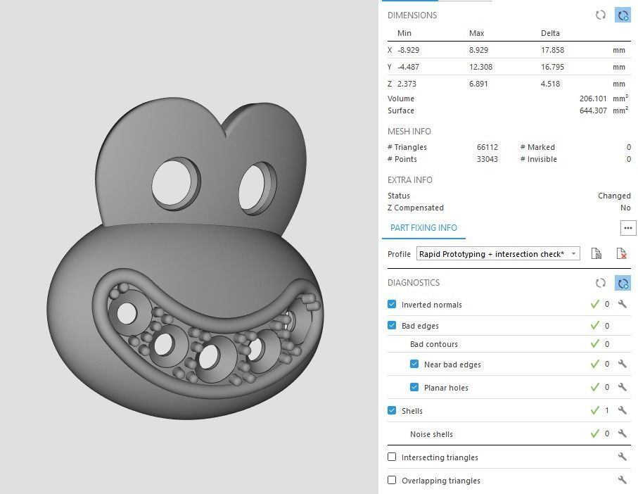Image resolution: width=638 pixels, height=494 pixels.
Task: Click the Shells fix wrench
Action: point(622,410)
